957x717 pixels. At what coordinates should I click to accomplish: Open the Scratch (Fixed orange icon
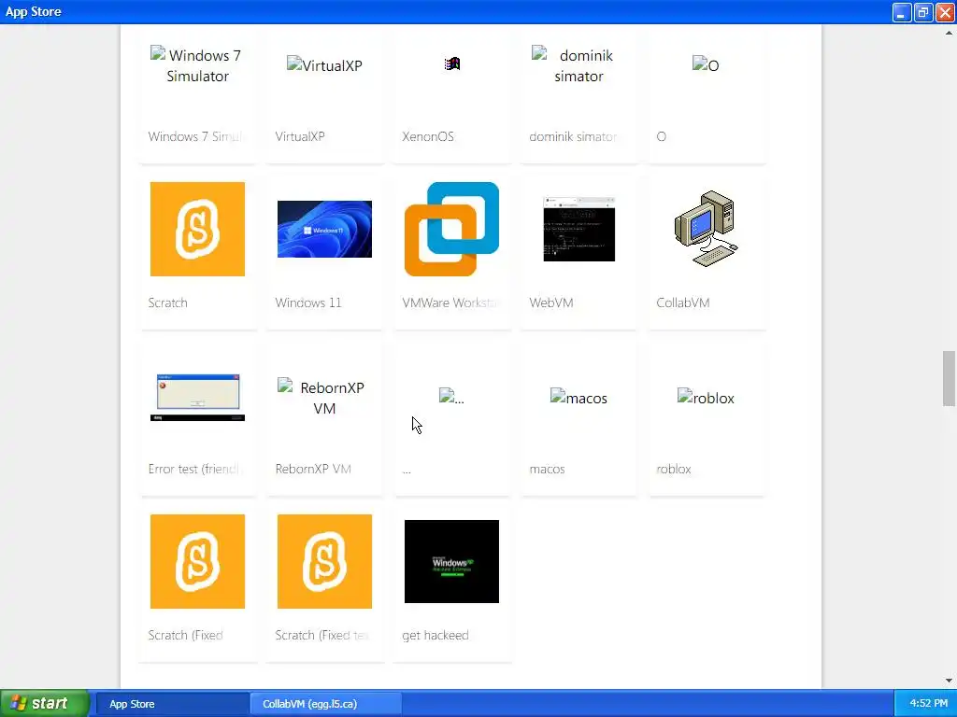click(197, 561)
